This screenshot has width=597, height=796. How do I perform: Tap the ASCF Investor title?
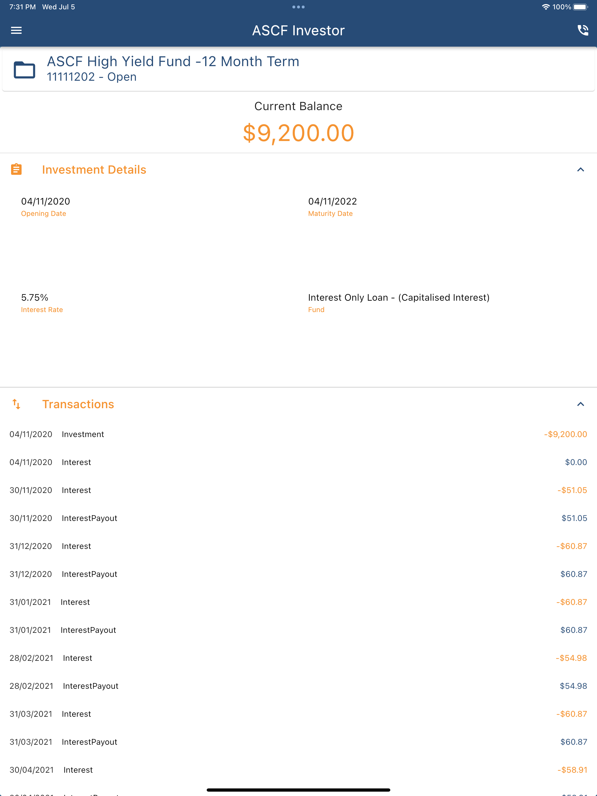point(298,31)
